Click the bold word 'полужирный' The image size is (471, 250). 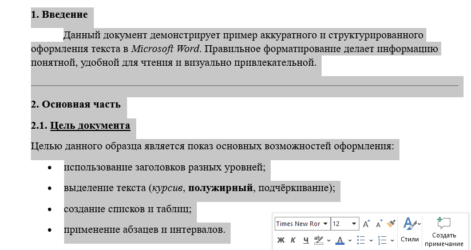(220, 188)
